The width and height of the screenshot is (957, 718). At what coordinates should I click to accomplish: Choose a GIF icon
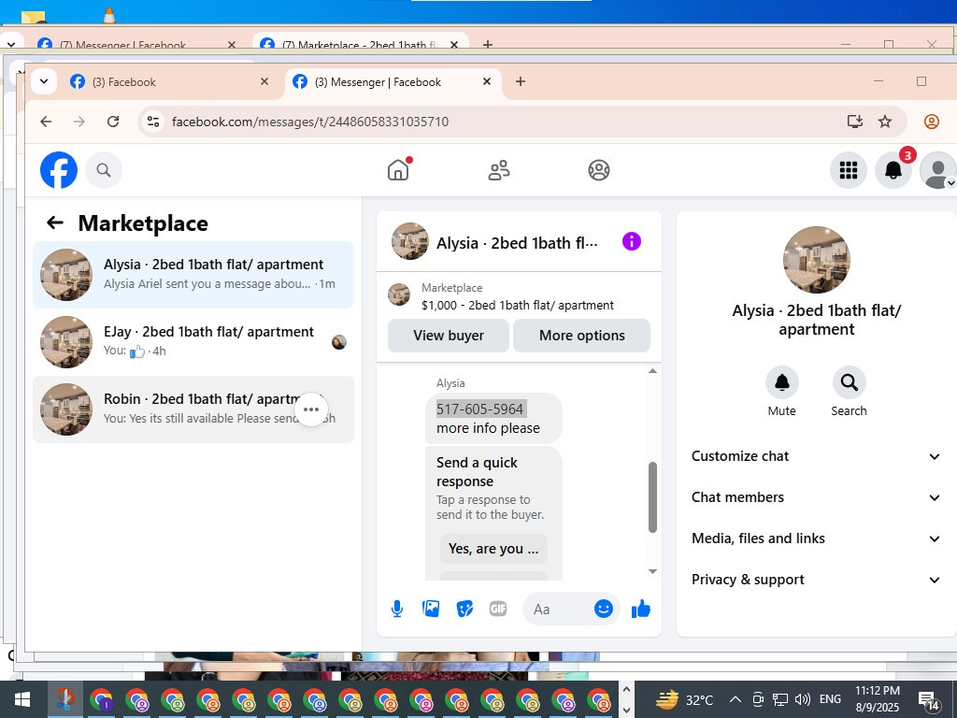[498, 609]
